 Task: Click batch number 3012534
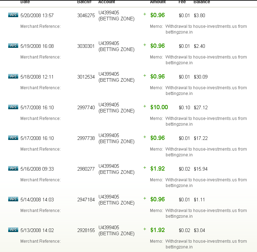[86, 77]
